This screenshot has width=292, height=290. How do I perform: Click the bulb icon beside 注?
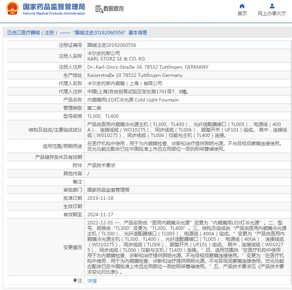point(75,280)
